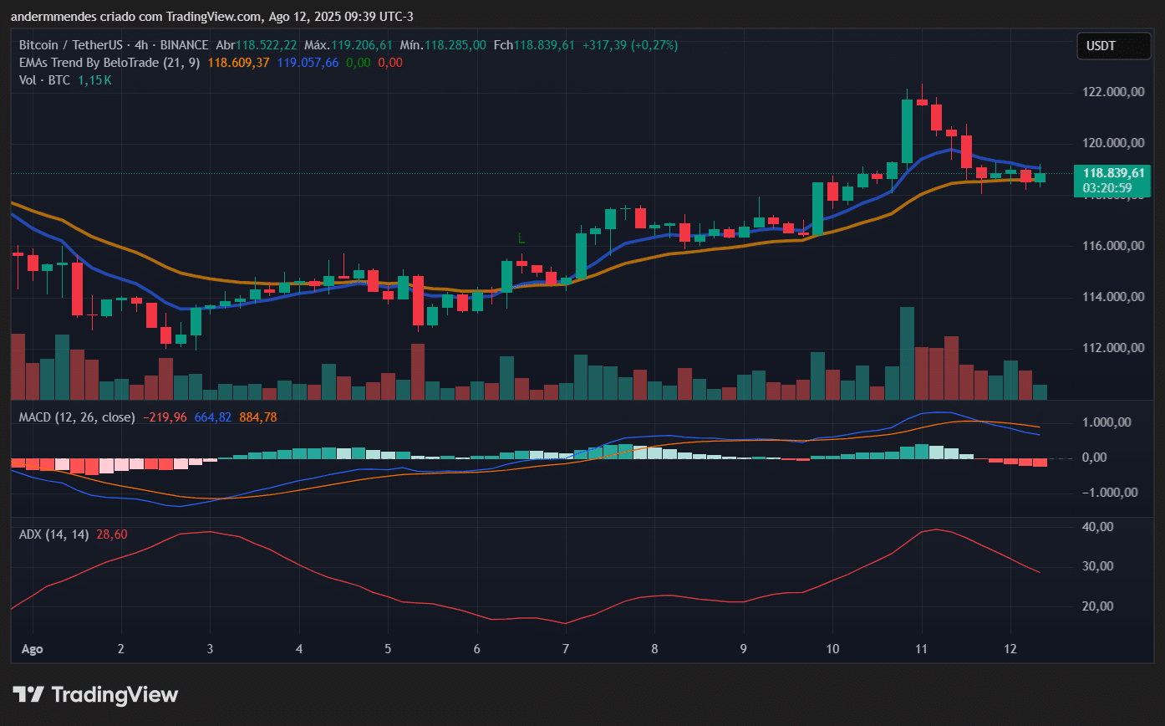Click the green current price tag 118.839,61
The image size is (1165, 726).
1112,173
